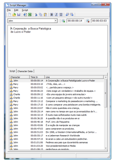Go to the previous line speech-bubble icon
Image resolution: width=114 pixels, height=162 pixels.
pyautogui.click(x=67, y=14)
